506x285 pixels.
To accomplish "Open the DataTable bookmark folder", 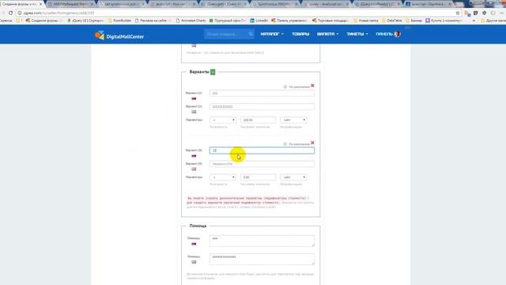I will pyautogui.click(x=392, y=21).
